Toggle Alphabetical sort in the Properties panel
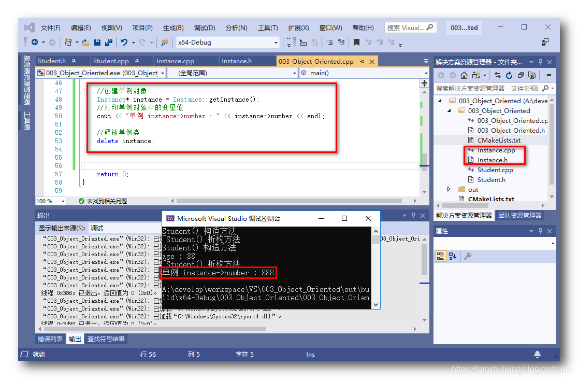 click(x=453, y=256)
